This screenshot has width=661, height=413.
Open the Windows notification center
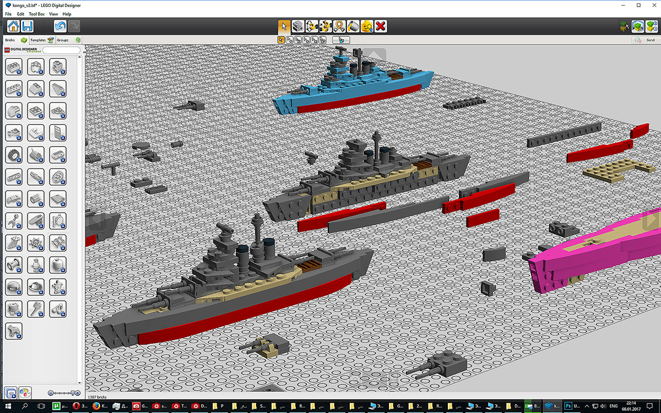(649, 406)
